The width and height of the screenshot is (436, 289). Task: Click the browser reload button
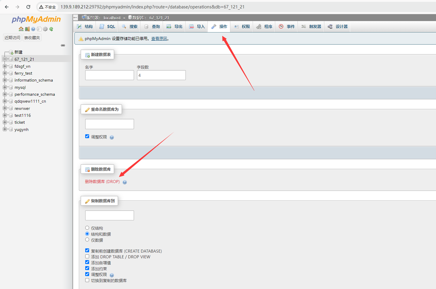point(28,7)
